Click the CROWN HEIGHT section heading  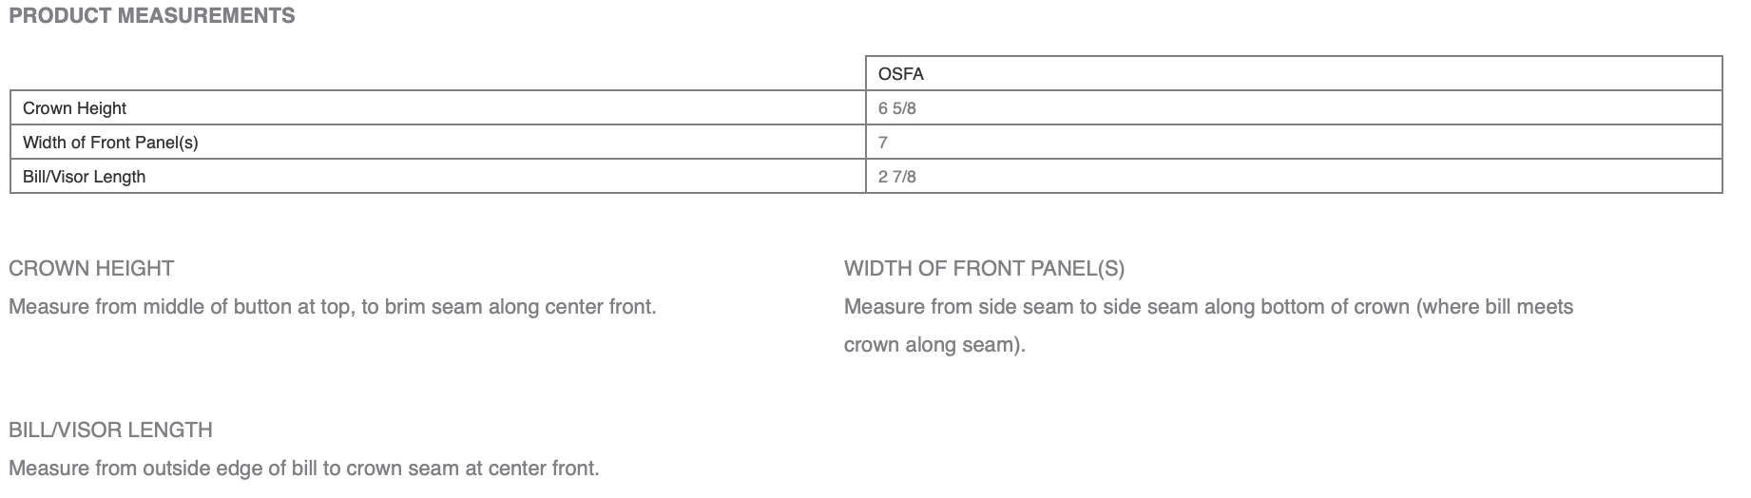coord(91,269)
